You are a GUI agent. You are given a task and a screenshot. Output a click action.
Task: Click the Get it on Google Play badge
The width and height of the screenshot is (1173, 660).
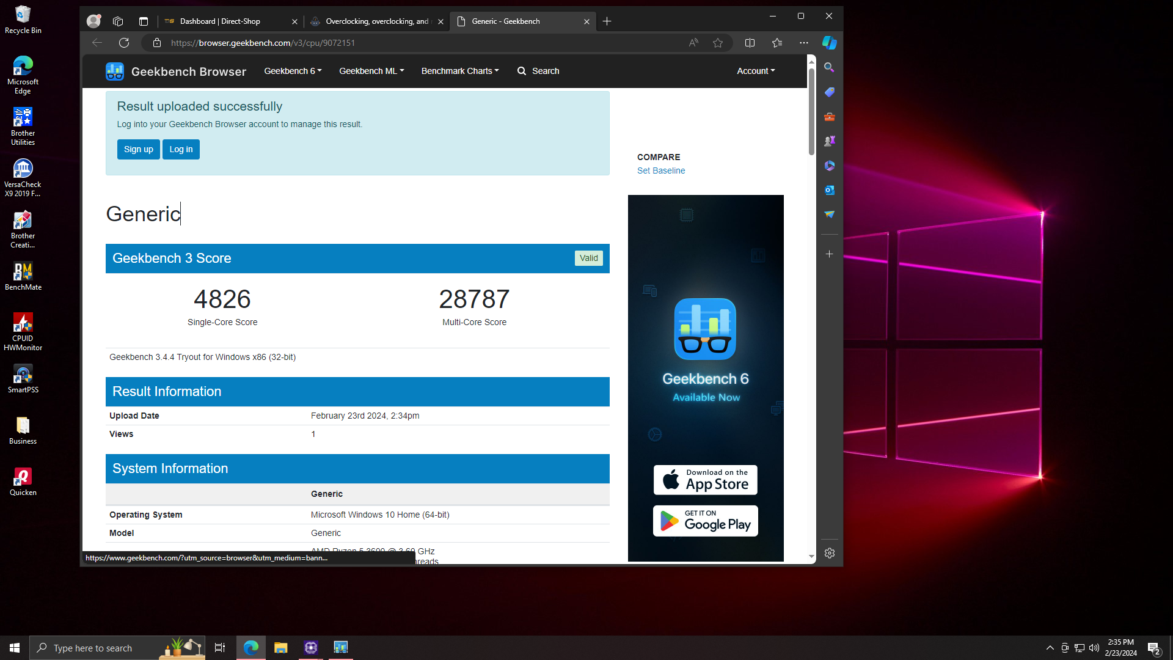(x=706, y=521)
